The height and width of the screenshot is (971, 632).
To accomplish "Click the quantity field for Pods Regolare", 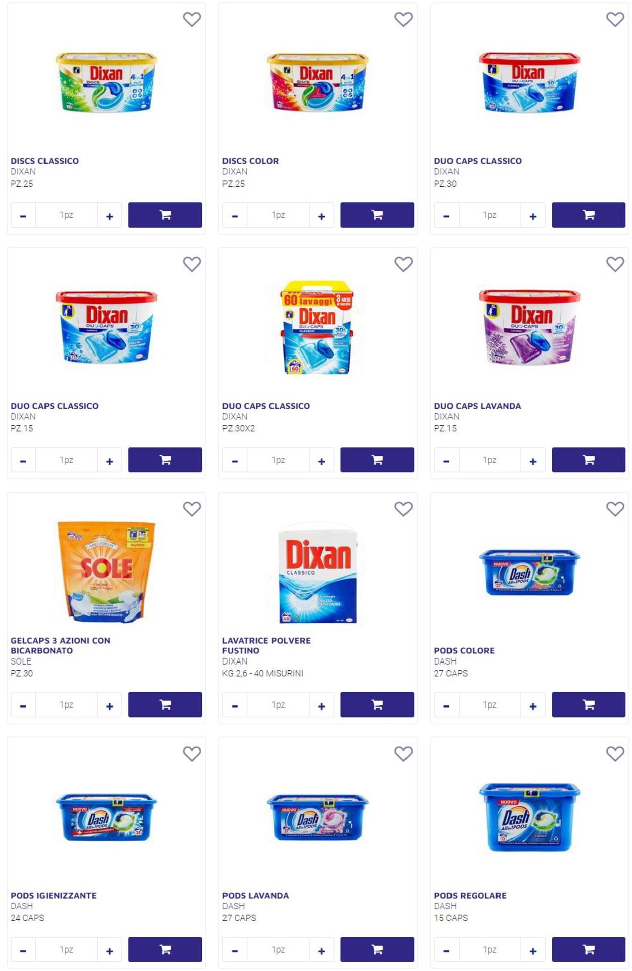I will tap(489, 949).
